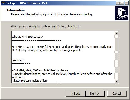The width and height of the screenshot is (130, 100).
Task: Click the "Information" heading
Action: pyautogui.click(x=16, y=10)
